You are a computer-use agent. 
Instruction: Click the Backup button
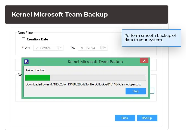tap(147, 118)
